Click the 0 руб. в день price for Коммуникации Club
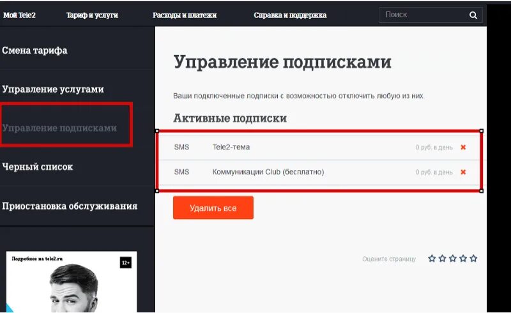The height and width of the screenshot is (313, 511). point(434,172)
